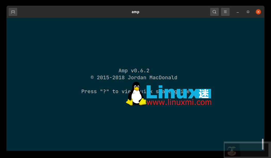Click the amp title in the header bar
Screen dimensions: 271x158
pos(135,12)
